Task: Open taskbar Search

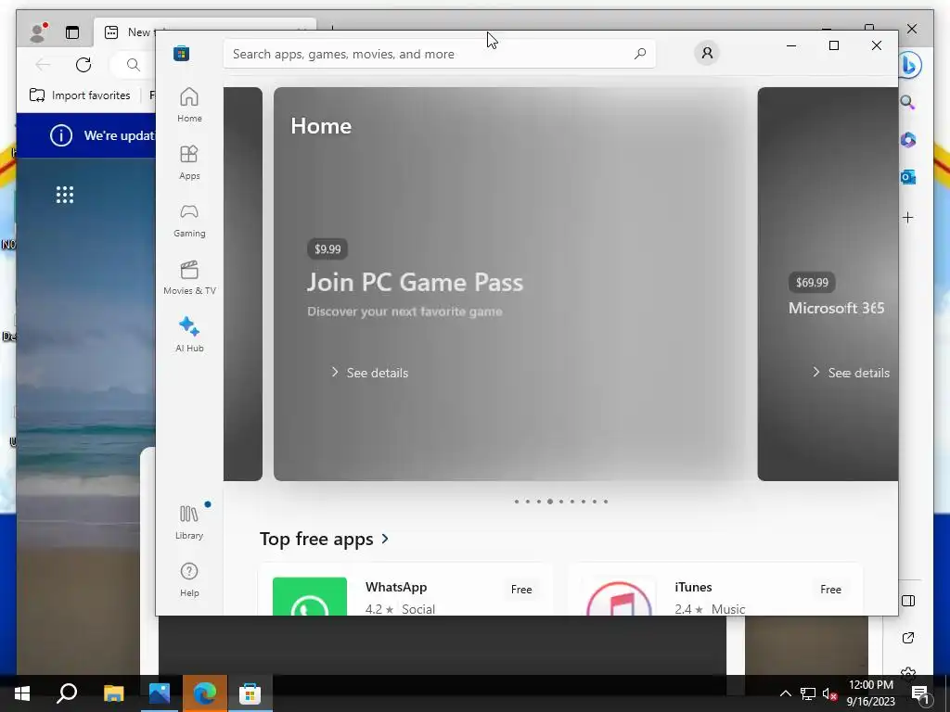Action: pos(67,693)
